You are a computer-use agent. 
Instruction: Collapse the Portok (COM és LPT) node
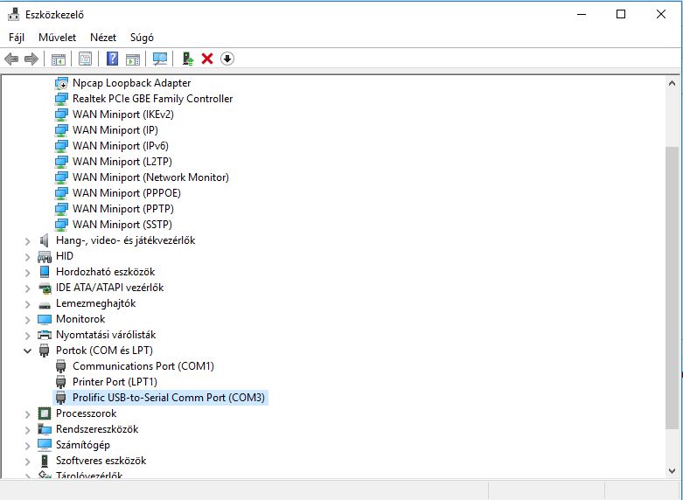point(28,351)
